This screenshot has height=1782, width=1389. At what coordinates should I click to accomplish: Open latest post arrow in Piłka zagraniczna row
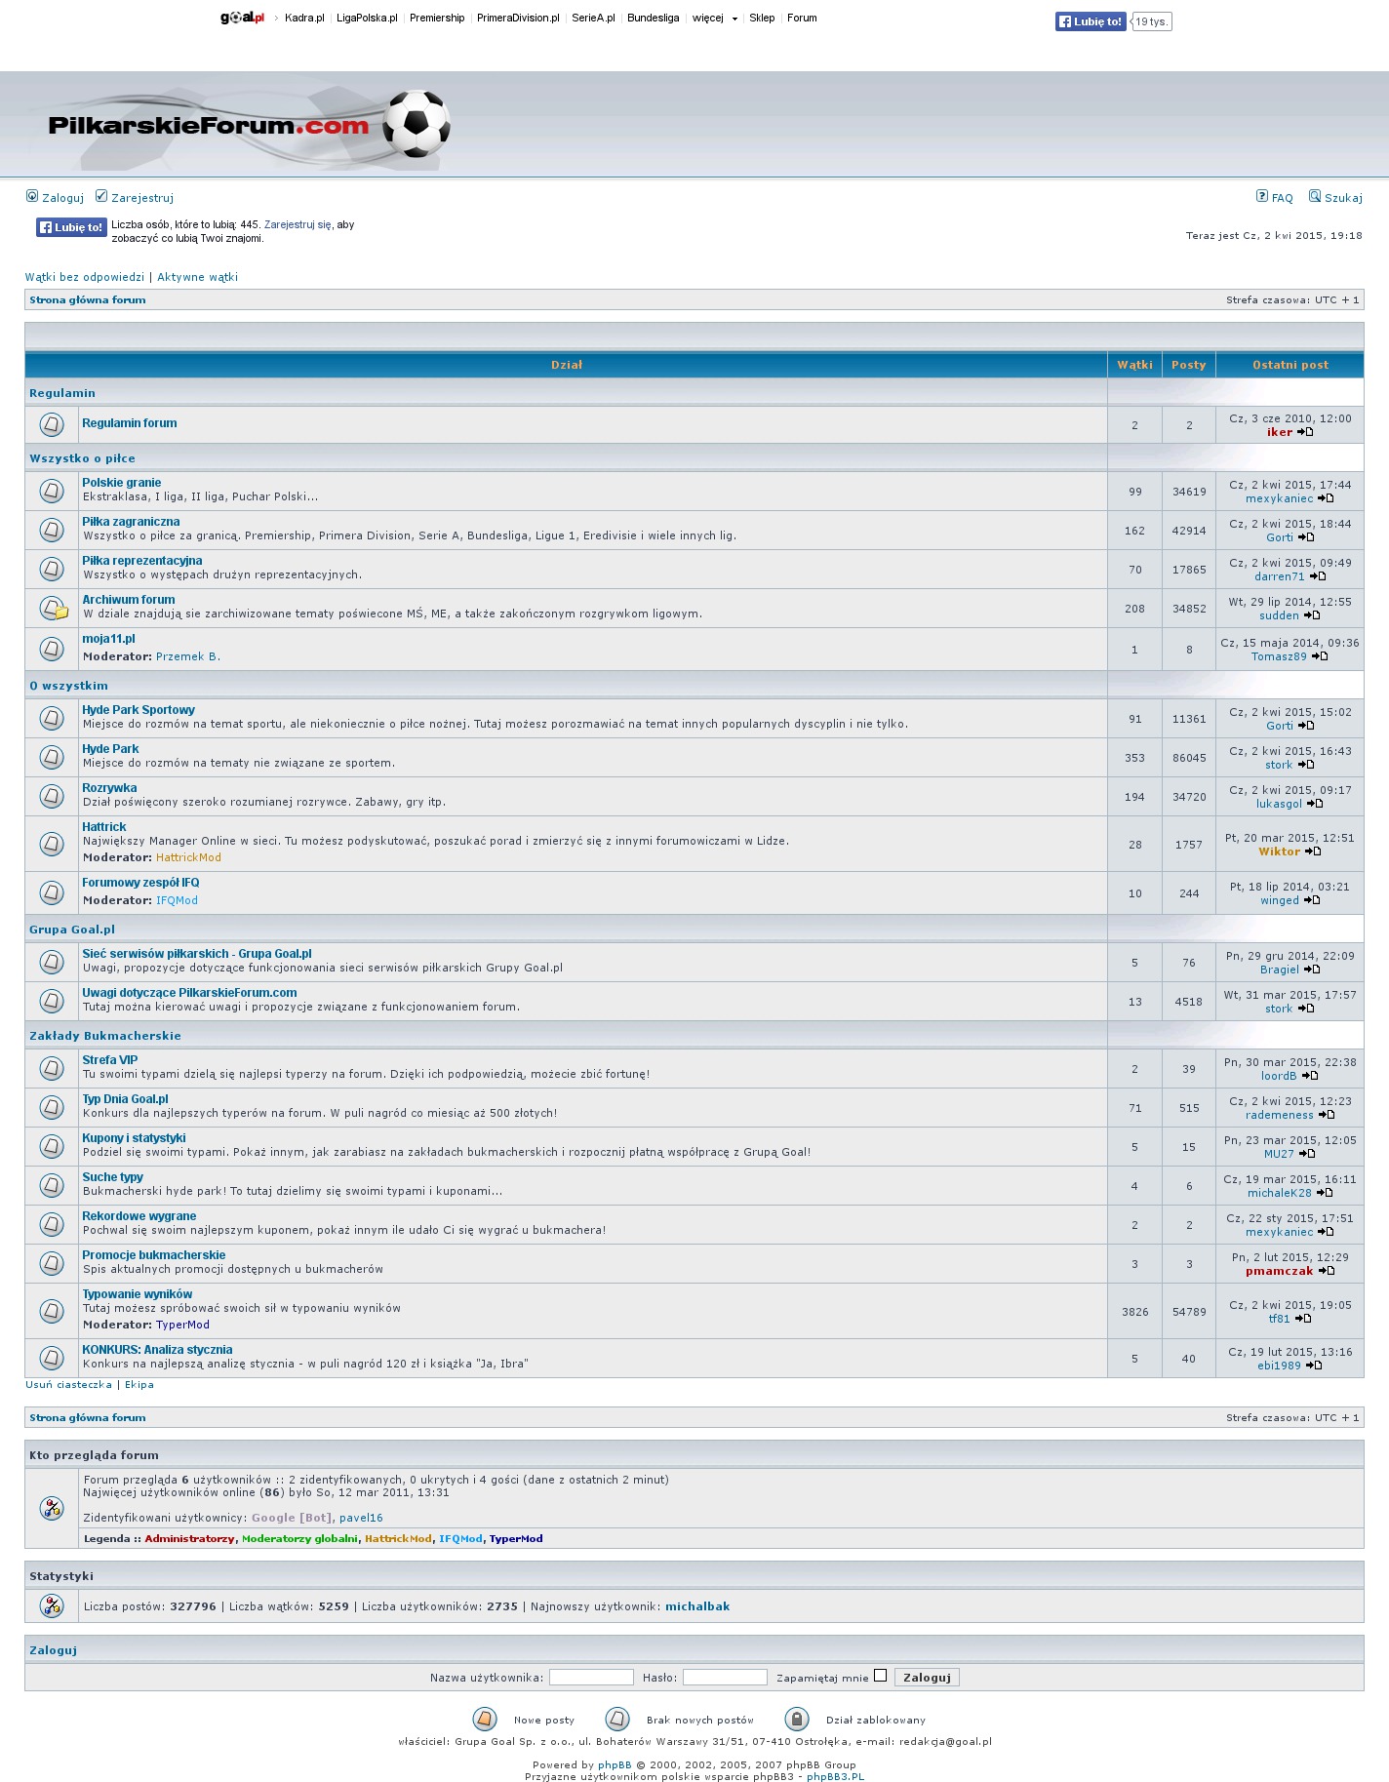tap(1307, 537)
